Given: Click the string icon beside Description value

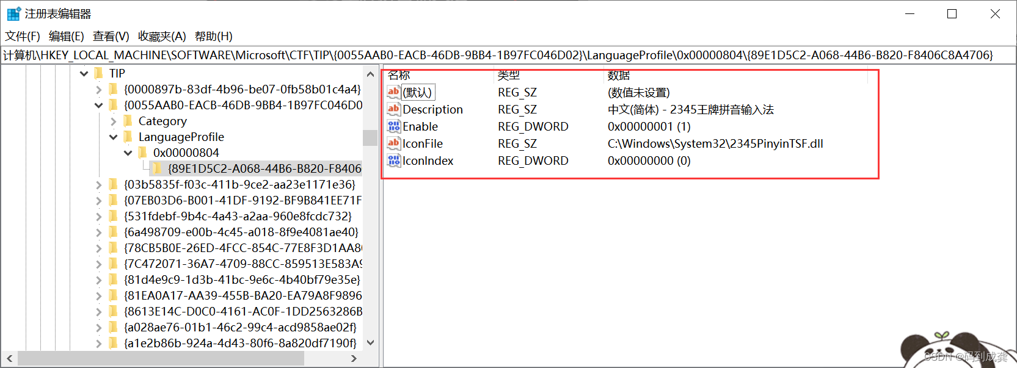Looking at the screenshot, I should coord(393,109).
